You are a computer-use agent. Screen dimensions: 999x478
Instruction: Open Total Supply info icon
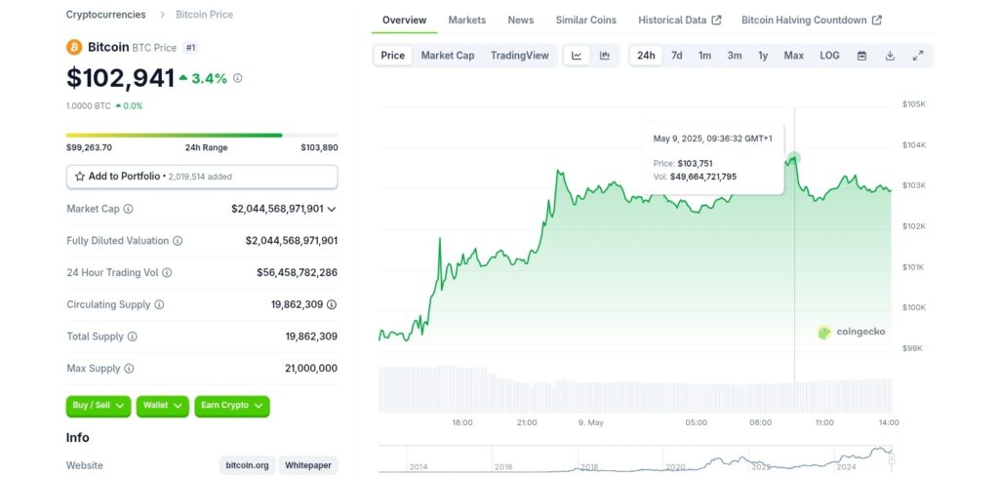tap(132, 337)
